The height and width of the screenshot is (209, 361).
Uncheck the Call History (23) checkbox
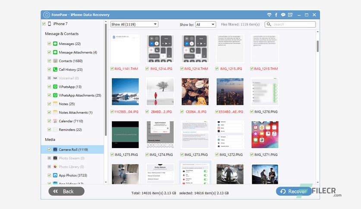[49, 69]
